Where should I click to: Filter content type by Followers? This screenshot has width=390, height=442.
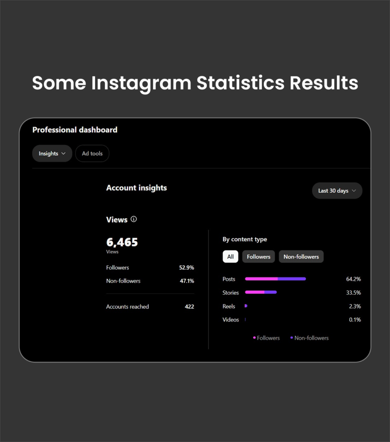[x=258, y=257]
